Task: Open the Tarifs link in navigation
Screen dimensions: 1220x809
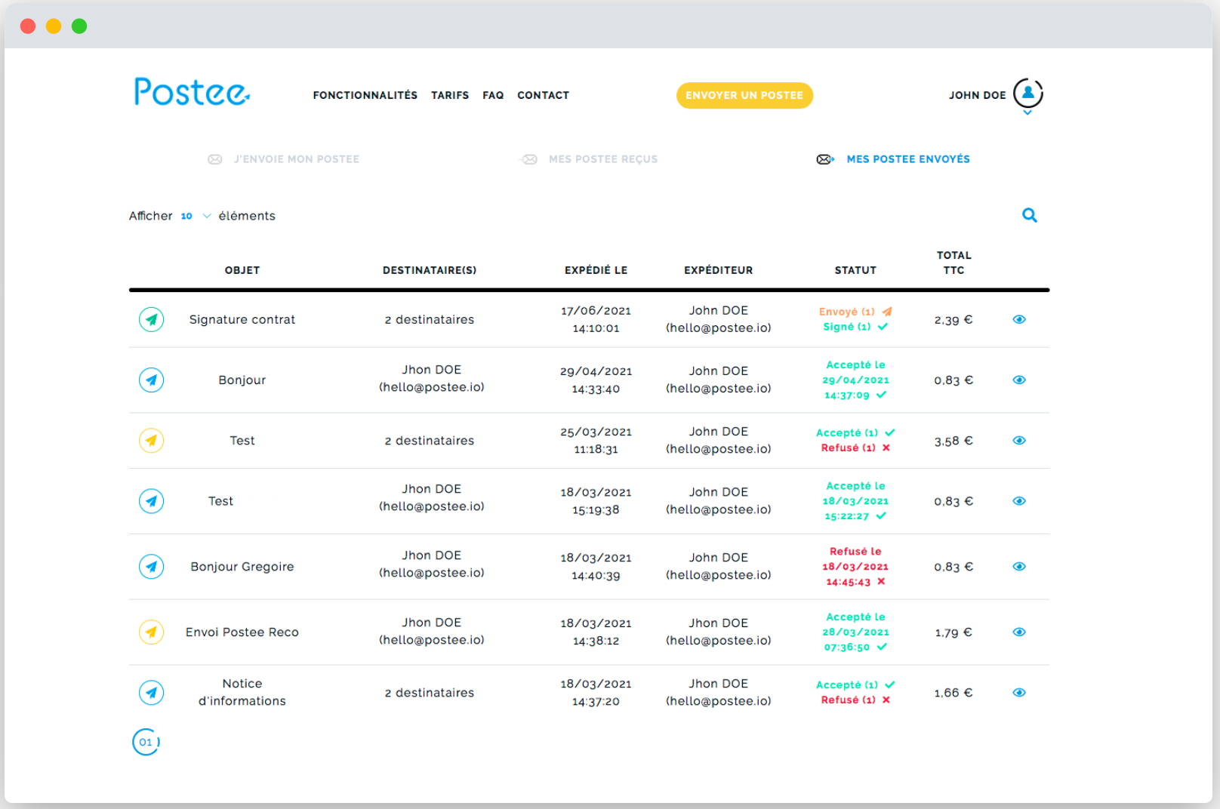Action: (x=450, y=96)
